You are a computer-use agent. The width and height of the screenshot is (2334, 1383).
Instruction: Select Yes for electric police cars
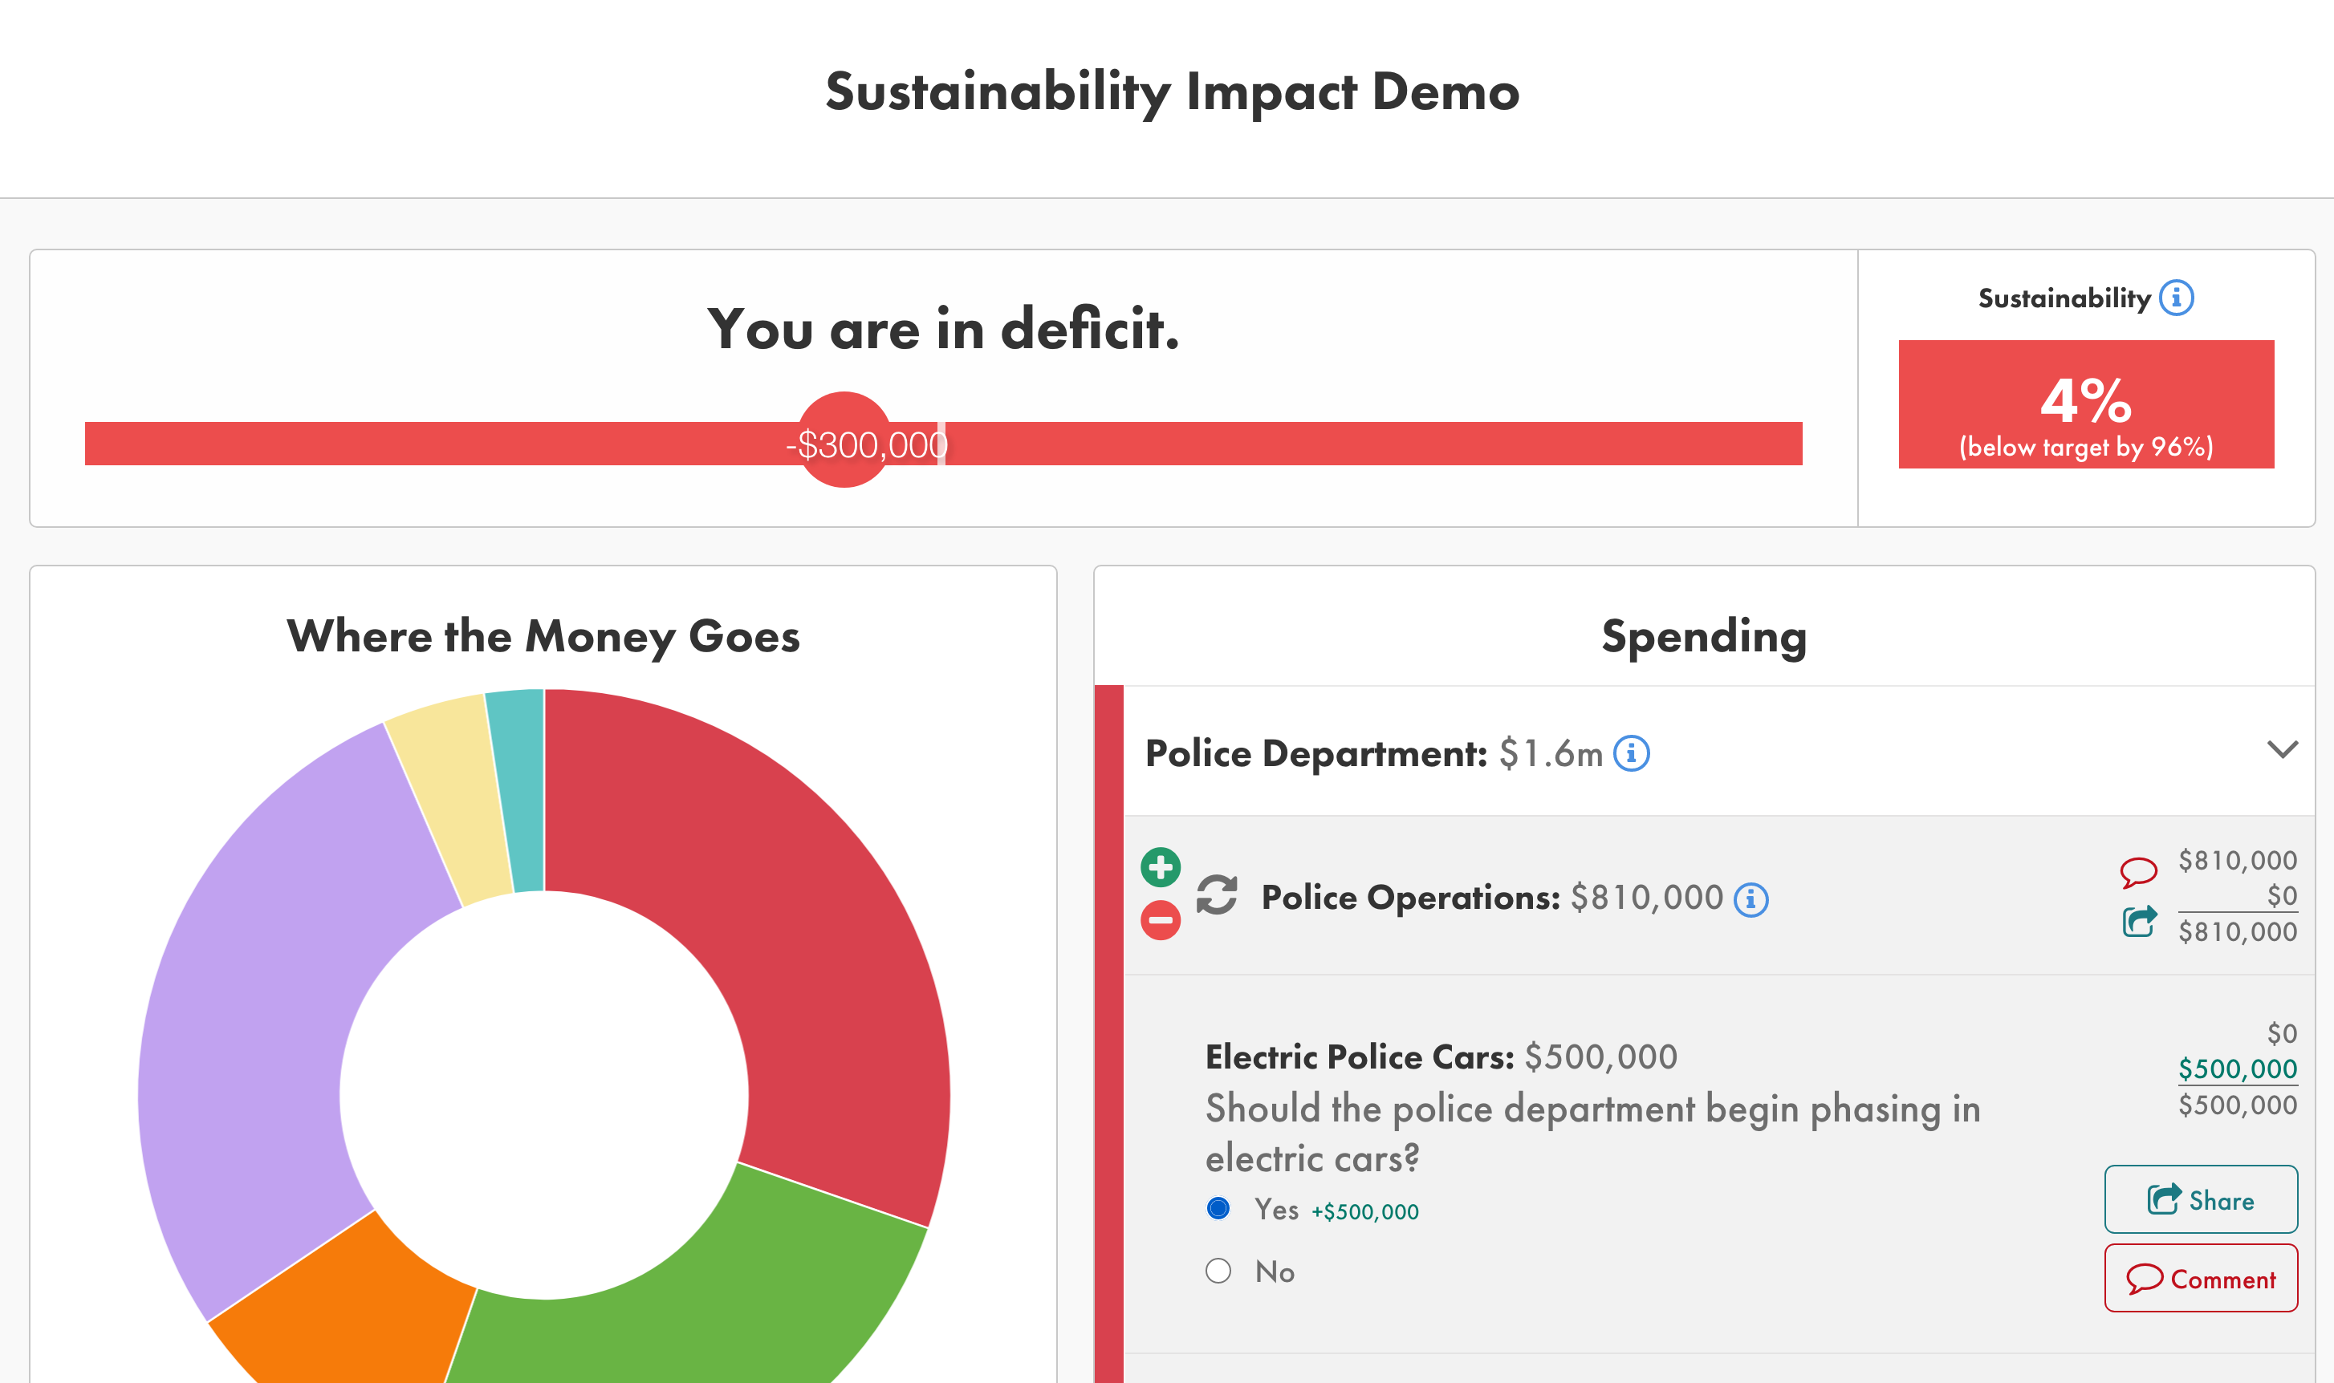click(x=1218, y=1209)
